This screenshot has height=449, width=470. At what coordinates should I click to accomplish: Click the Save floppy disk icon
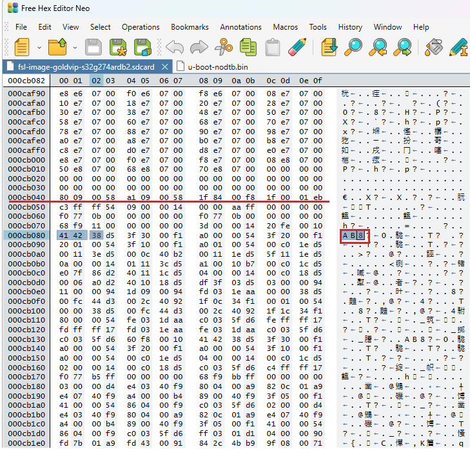93,47
